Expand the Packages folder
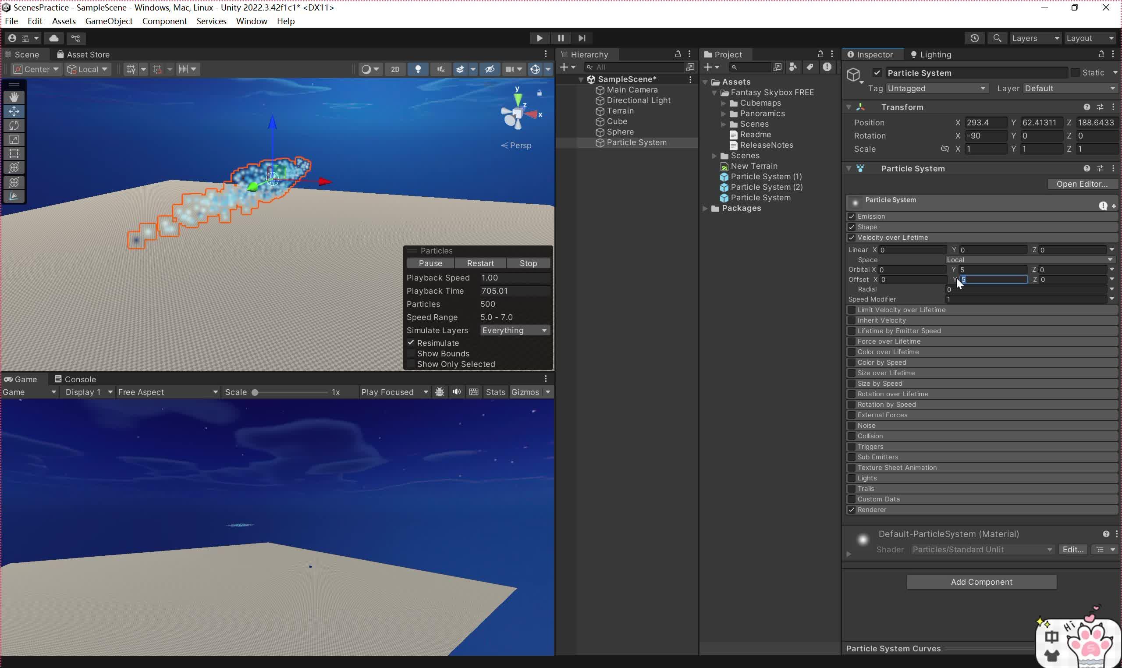Image resolution: width=1122 pixels, height=668 pixels. [705, 208]
